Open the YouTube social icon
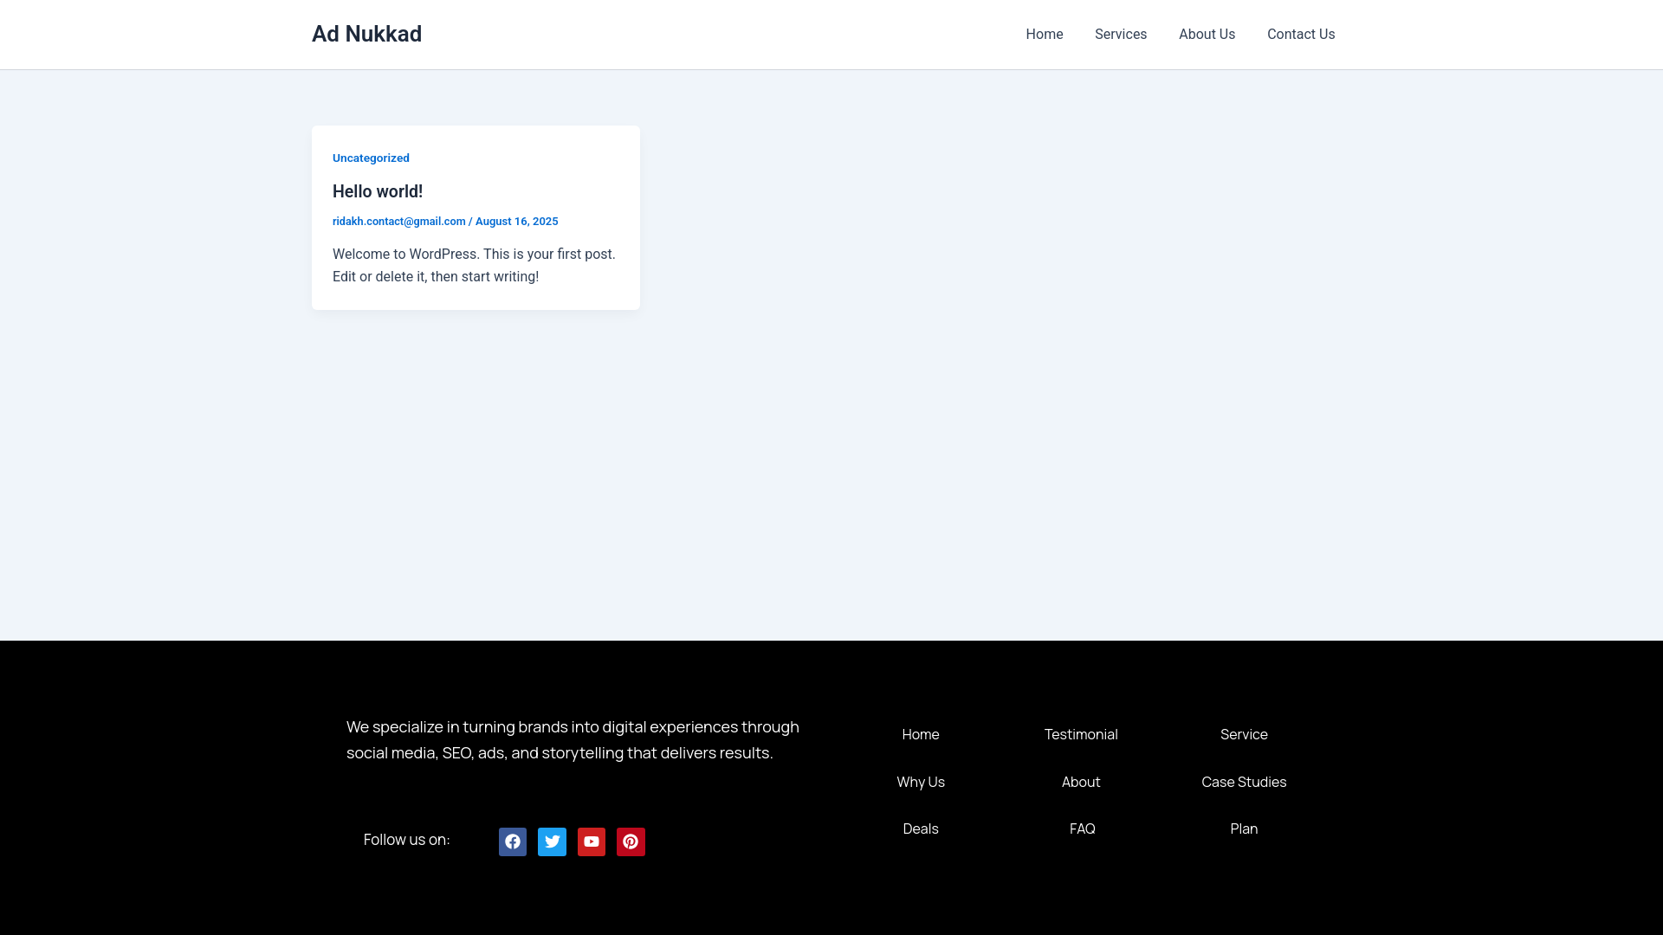The width and height of the screenshot is (1663, 935). (x=592, y=841)
